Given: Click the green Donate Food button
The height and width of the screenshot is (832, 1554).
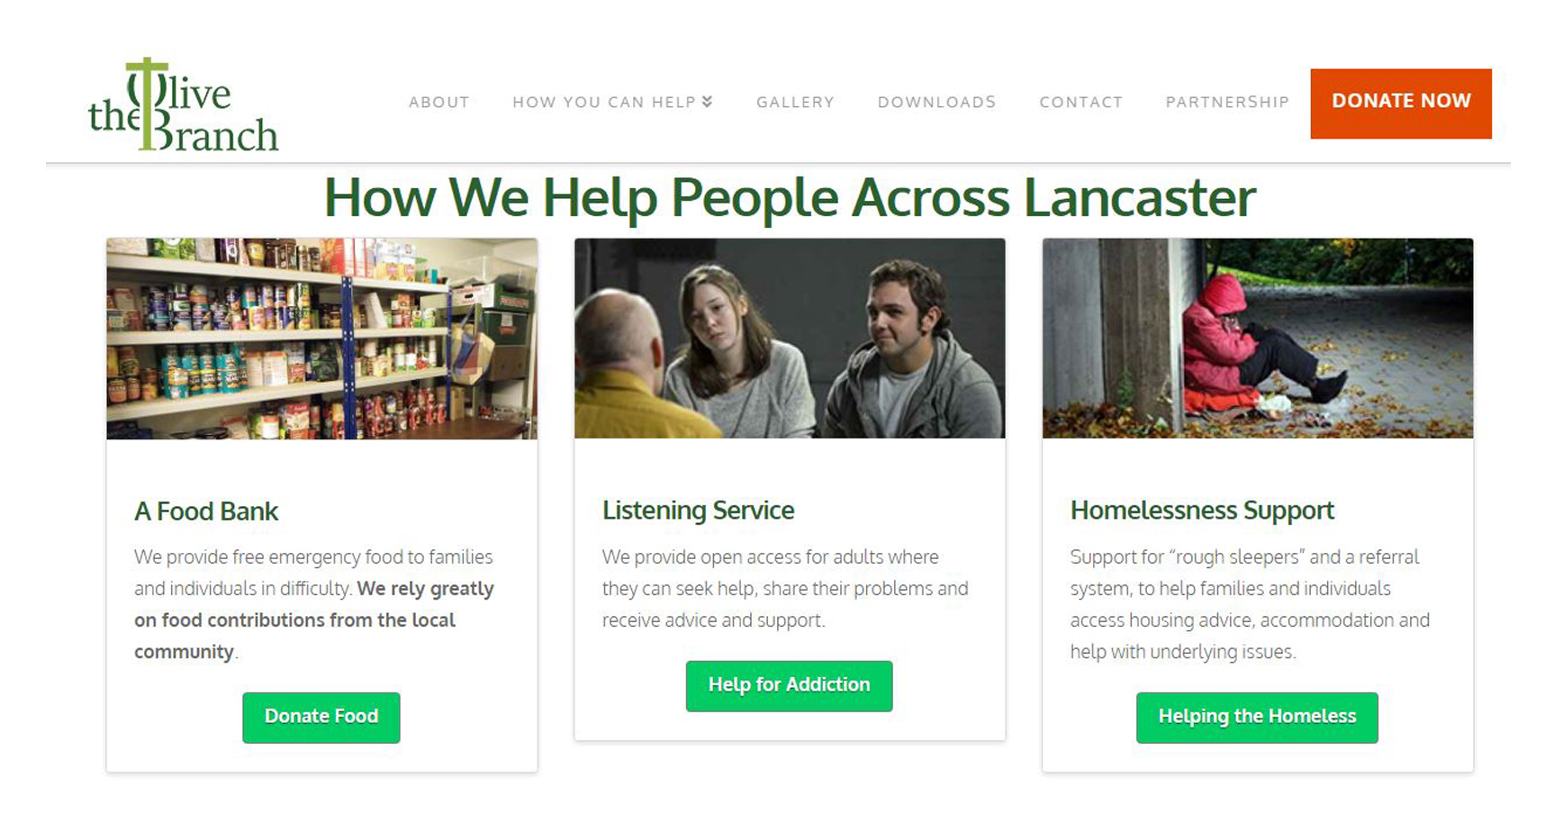Looking at the screenshot, I should pos(321,718).
